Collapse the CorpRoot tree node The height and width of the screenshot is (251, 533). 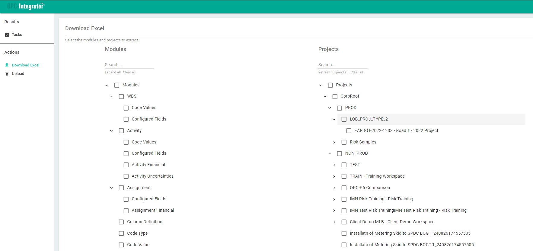pos(325,97)
